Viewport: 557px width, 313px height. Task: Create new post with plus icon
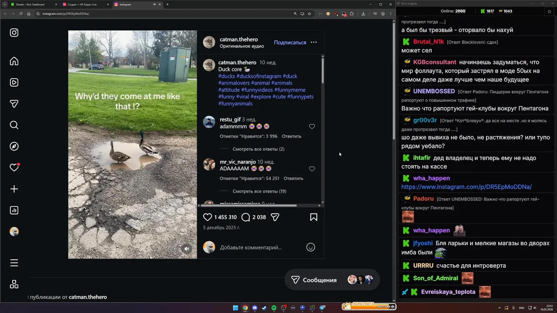coord(14,189)
